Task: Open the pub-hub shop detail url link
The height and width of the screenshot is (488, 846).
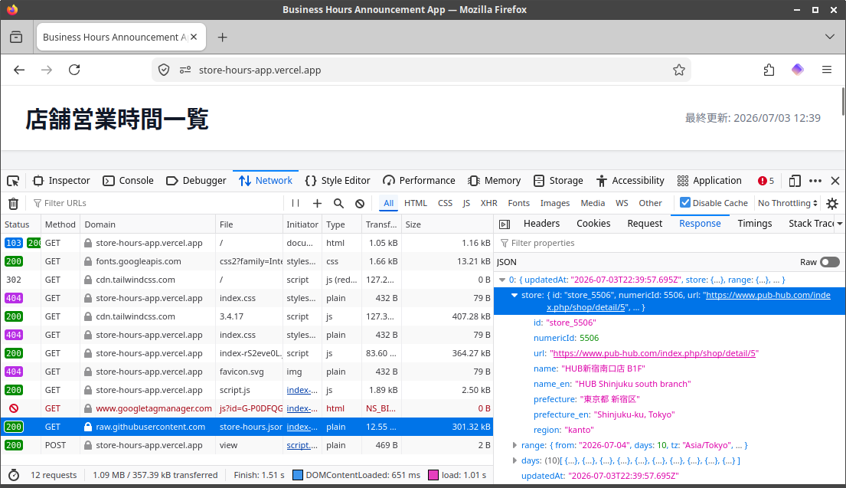Action: coord(653,354)
